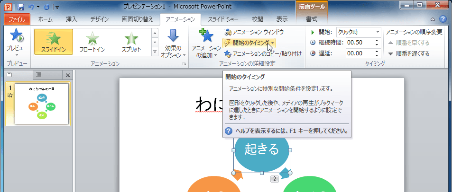The height and width of the screenshot is (192, 452).
Task: Open PowerPoint help question mark icon
Action: coord(443,19)
